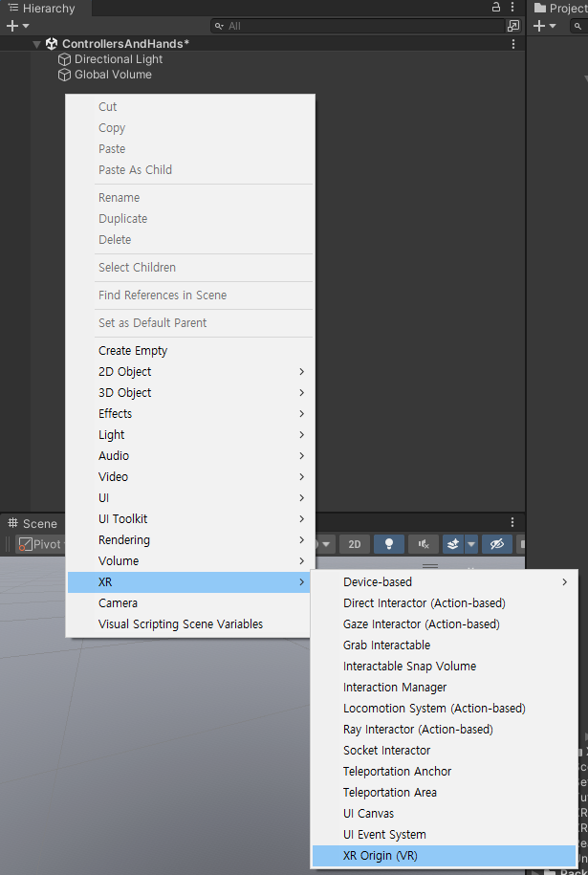This screenshot has height=875, width=588.
Task: Open the UI Toolkit submenu
Action: 189,519
